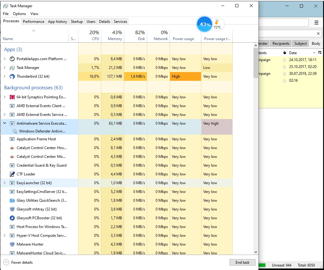Image resolution: width=324 pixels, height=270 pixels.
Task: Click the Credential Guard & Key Guard icon
Action: pos(12,165)
